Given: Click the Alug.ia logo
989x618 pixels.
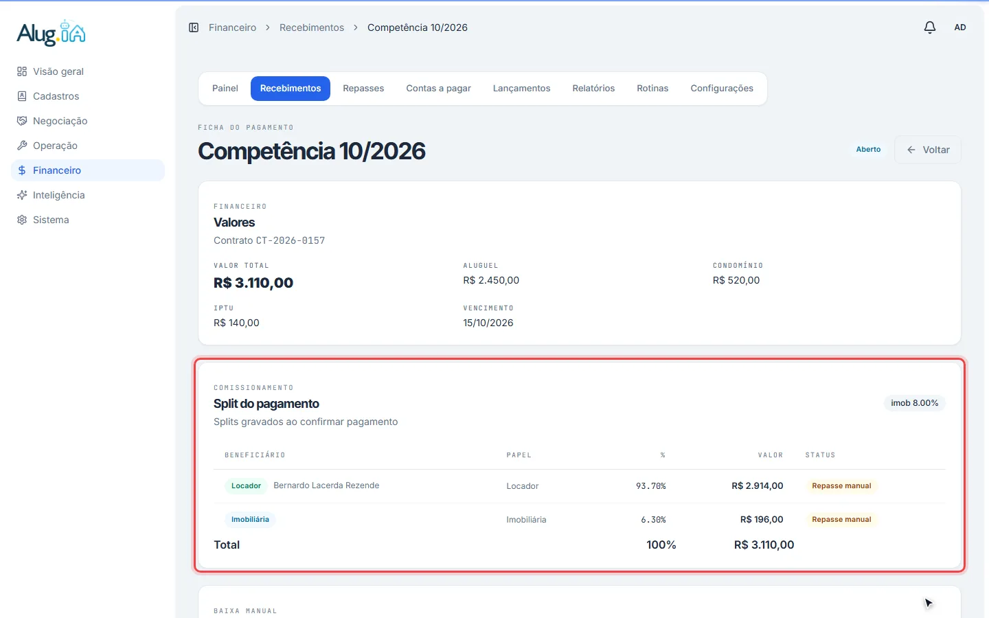Looking at the screenshot, I should (52, 32).
